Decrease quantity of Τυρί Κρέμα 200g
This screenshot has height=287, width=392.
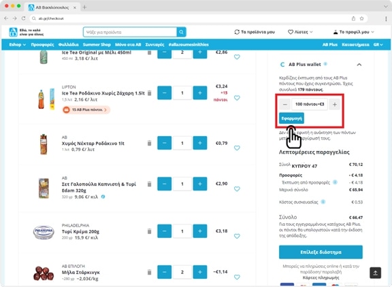[164, 231]
